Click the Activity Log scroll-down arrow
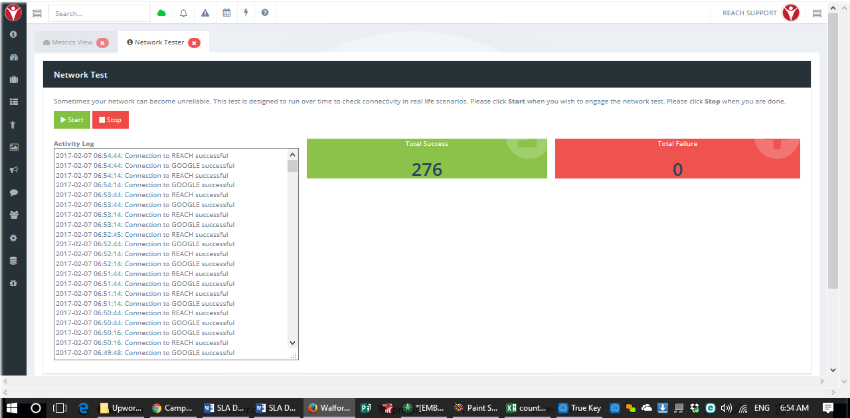The width and height of the screenshot is (850, 418). 292,343
